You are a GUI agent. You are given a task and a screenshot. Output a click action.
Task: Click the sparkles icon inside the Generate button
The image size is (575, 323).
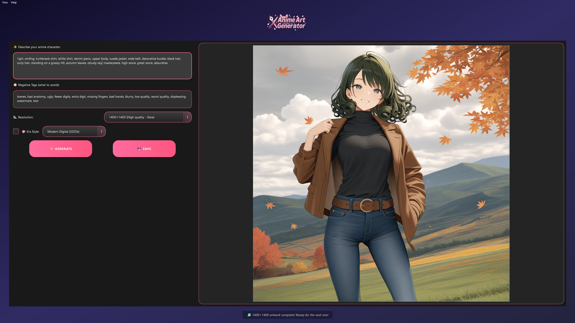(x=52, y=149)
